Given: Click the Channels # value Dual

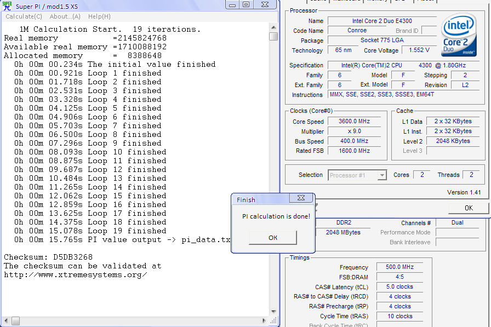Looking at the screenshot, I should (x=457, y=223).
